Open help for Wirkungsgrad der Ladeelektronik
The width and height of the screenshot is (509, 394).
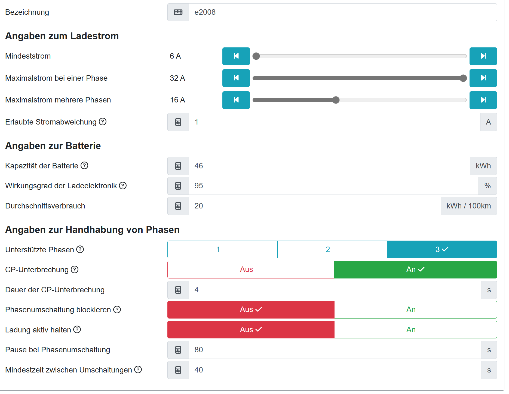coord(123,186)
